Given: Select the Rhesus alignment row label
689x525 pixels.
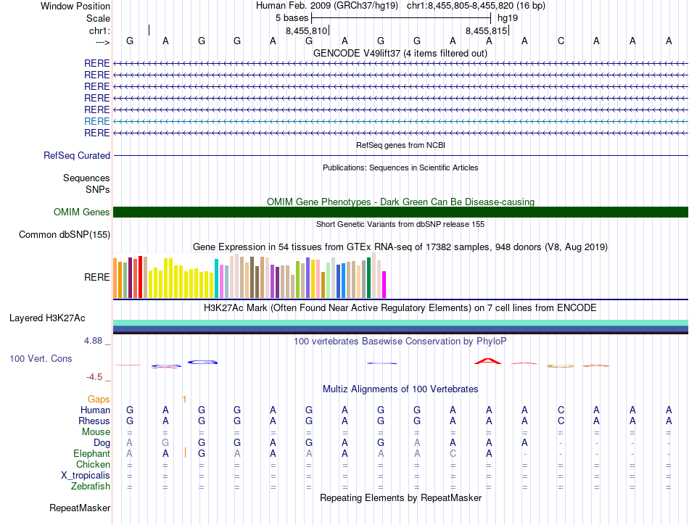Looking at the screenshot, I should (94, 421).
